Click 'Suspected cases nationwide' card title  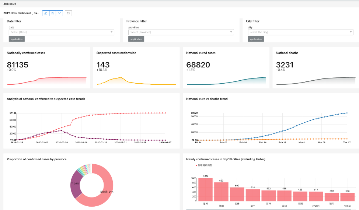pyautogui.click(x=116, y=53)
